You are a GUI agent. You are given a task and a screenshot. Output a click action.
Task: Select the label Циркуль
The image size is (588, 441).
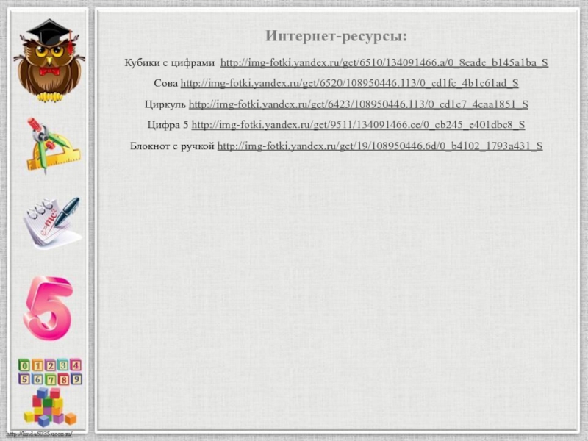165,104
